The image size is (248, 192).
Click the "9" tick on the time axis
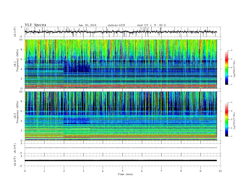click(200, 171)
